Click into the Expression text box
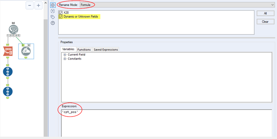This screenshot has height=139, width=277. pos(167,123)
